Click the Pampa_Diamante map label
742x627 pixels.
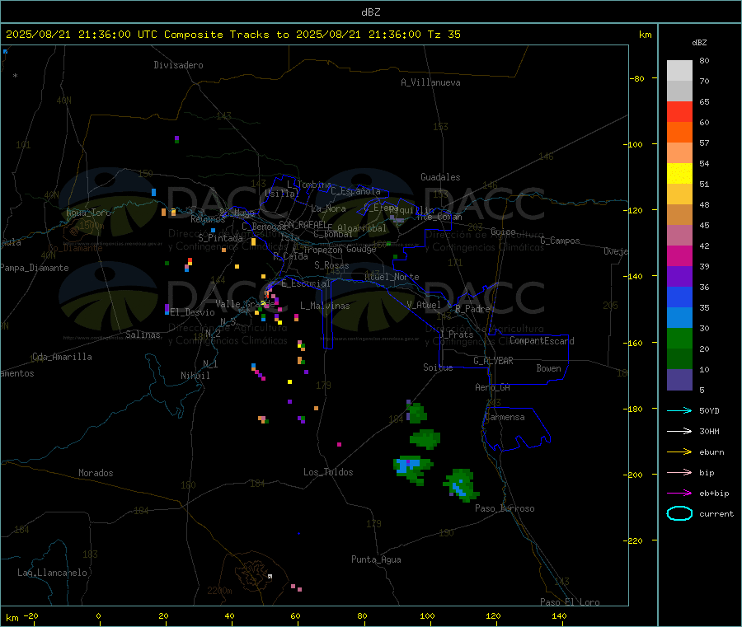click(35, 268)
